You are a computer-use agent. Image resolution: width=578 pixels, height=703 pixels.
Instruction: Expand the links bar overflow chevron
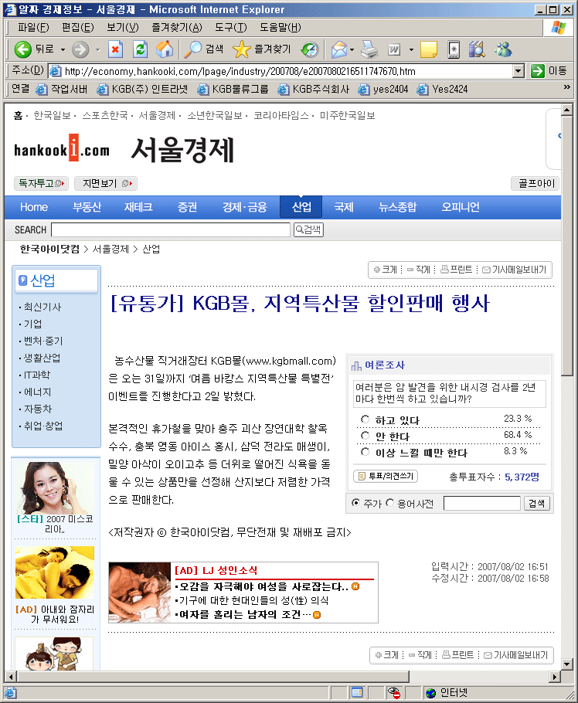pos(566,87)
